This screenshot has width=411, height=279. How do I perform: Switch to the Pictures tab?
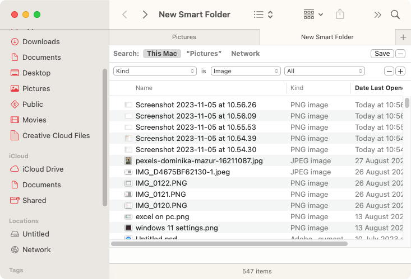coord(184,37)
